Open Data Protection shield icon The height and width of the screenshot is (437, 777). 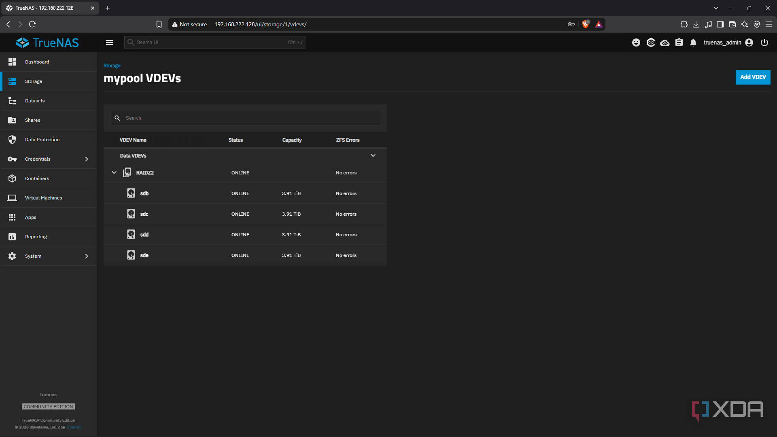12,140
